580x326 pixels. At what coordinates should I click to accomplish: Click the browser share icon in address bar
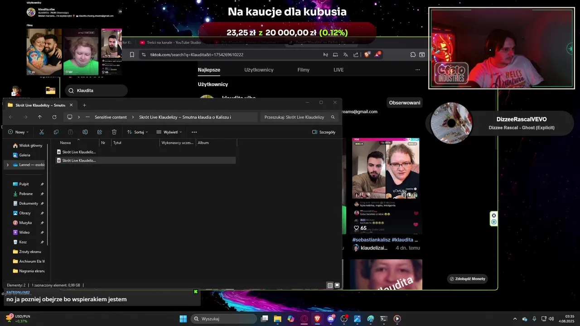[356, 55]
